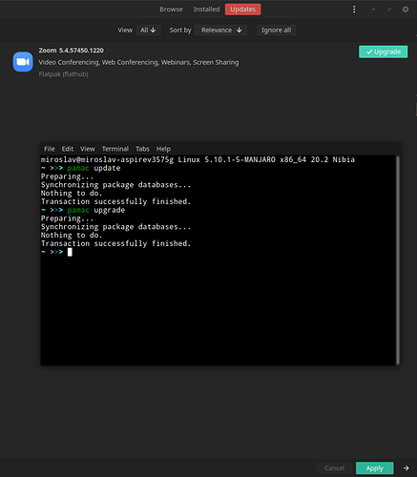Open the terminal Help menu
This screenshot has height=477, width=417.
point(163,149)
